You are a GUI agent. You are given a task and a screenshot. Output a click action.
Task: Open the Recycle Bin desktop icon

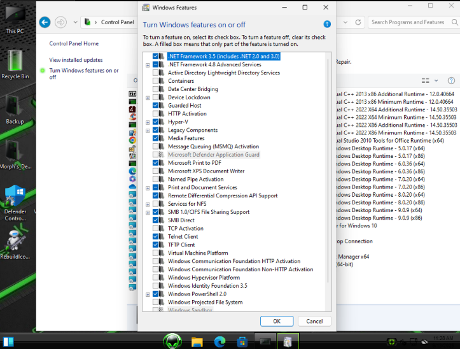(15, 64)
